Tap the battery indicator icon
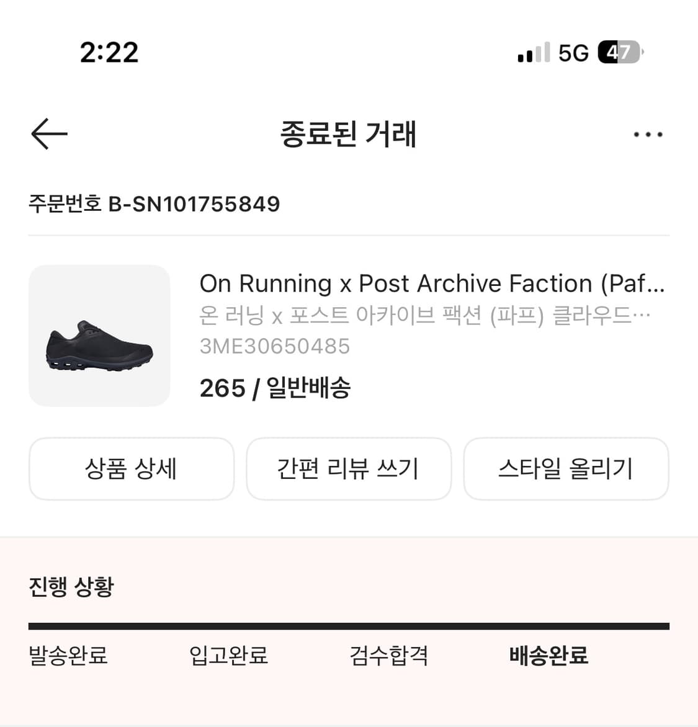This screenshot has width=698, height=727. tap(620, 53)
